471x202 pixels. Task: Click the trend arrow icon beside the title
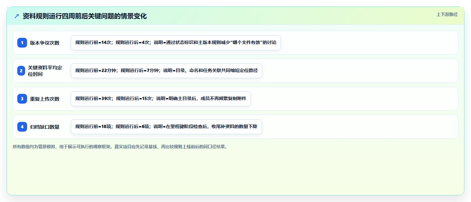pyautogui.click(x=17, y=16)
